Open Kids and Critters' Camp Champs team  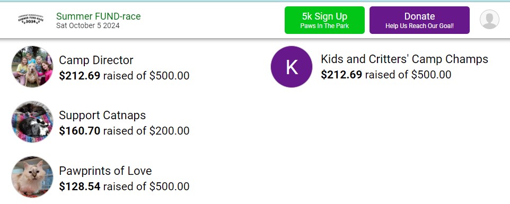click(x=405, y=59)
